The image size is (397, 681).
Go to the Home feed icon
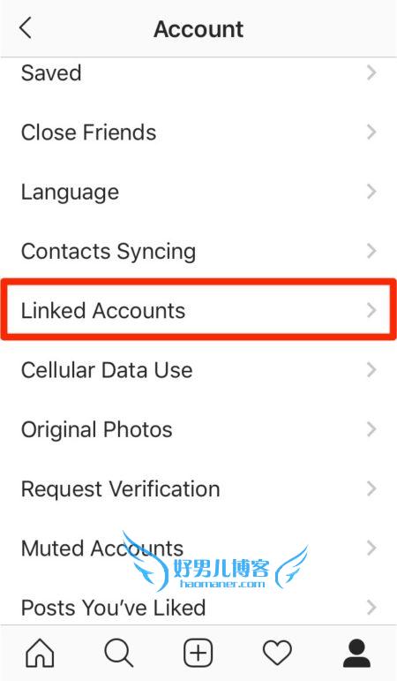(x=40, y=653)
